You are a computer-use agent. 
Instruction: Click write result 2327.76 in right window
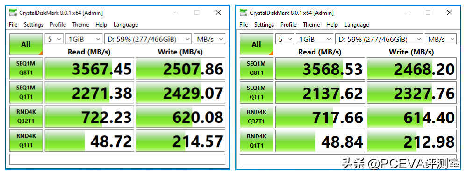click(x=412, y=92)
